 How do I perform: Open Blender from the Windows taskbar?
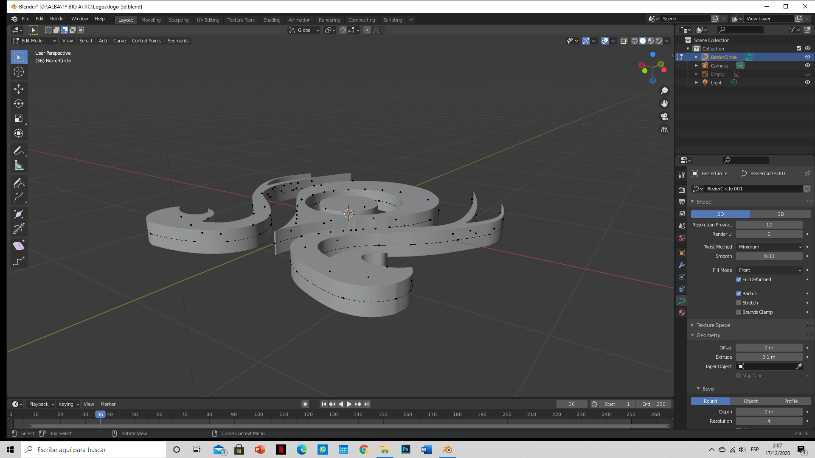(447, 450)
